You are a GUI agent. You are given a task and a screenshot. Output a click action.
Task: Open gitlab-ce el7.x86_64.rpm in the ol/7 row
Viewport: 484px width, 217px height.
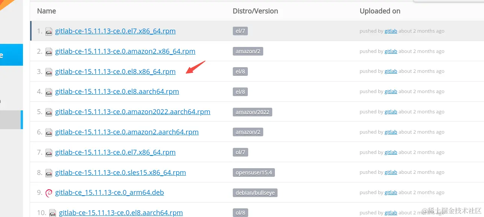(x=115, y=152)
